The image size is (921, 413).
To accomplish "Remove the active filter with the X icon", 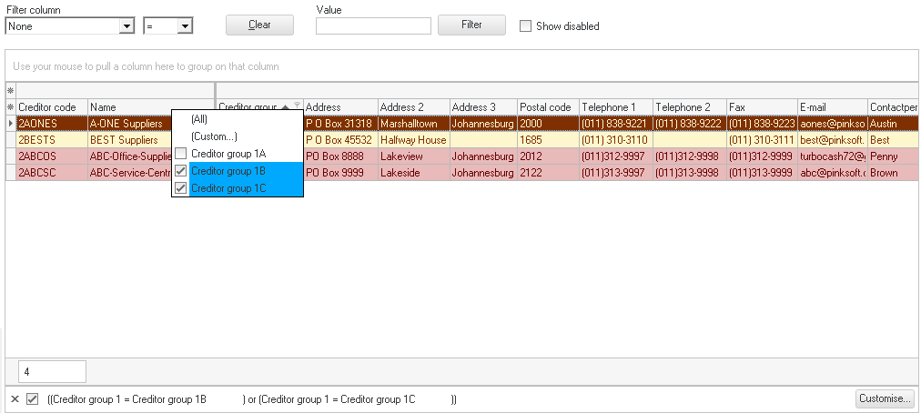I will point(15,399).
